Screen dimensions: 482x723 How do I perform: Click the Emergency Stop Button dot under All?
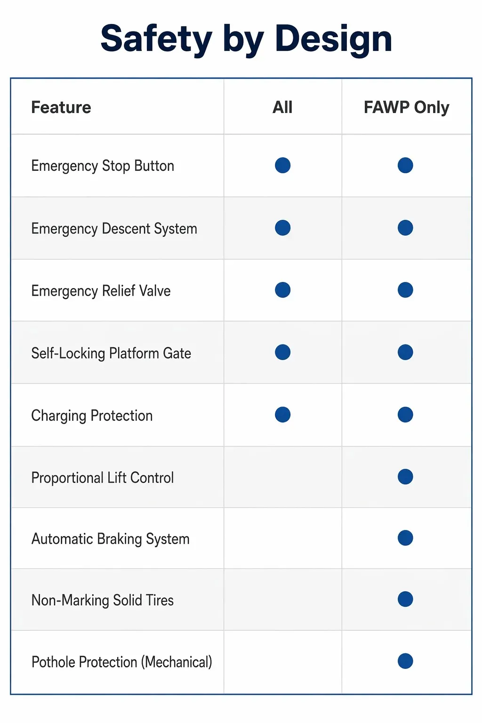[x=282, y=165]
